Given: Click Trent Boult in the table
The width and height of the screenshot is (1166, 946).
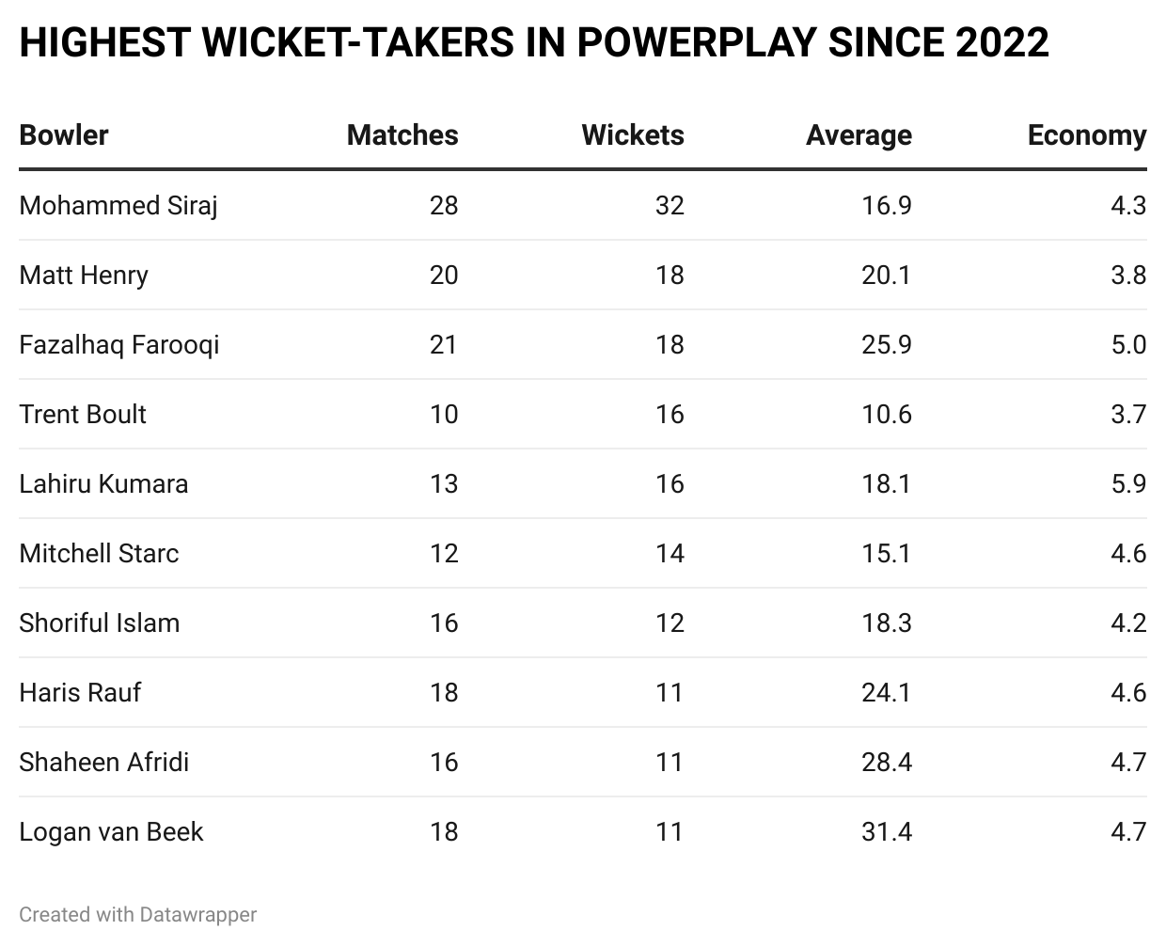Looking at the screenshot, I should [x=83, y=414].
